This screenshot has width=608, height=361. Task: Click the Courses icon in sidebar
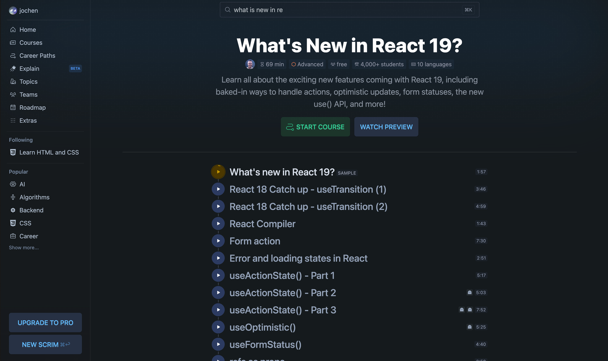13,43
